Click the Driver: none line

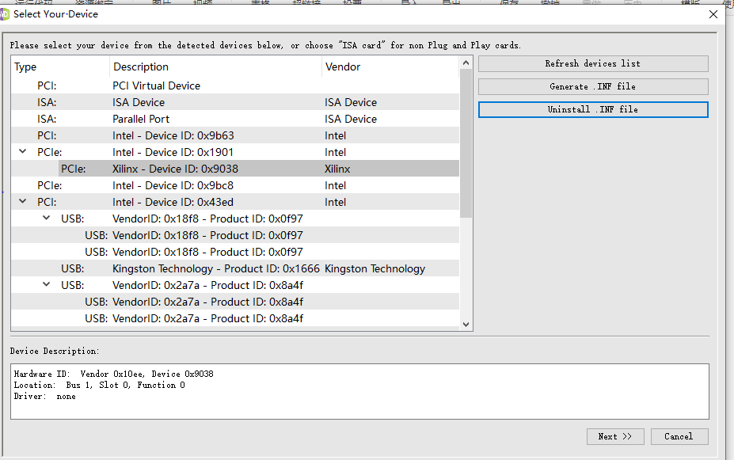tap(44, 397)
